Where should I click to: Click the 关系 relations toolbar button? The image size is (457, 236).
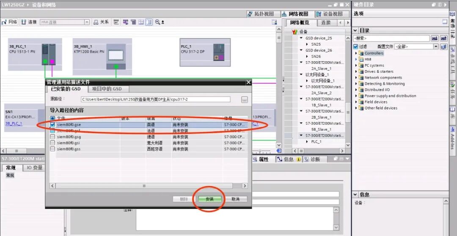click(x=101, y=22)
